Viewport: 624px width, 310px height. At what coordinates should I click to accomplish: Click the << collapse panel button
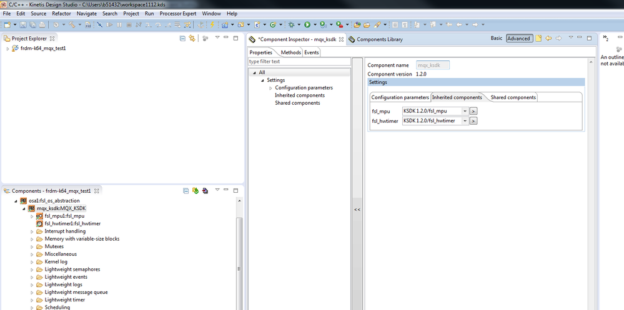coord(357,210)
